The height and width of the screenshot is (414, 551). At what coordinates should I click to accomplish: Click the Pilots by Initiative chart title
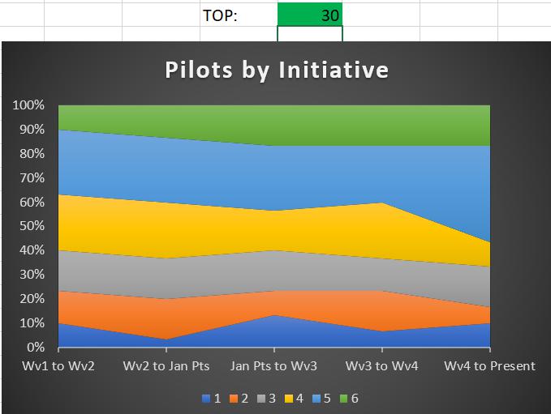pos(277,70)
